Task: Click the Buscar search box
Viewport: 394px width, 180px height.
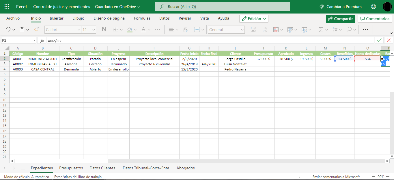Action: (x=223, y=7)
